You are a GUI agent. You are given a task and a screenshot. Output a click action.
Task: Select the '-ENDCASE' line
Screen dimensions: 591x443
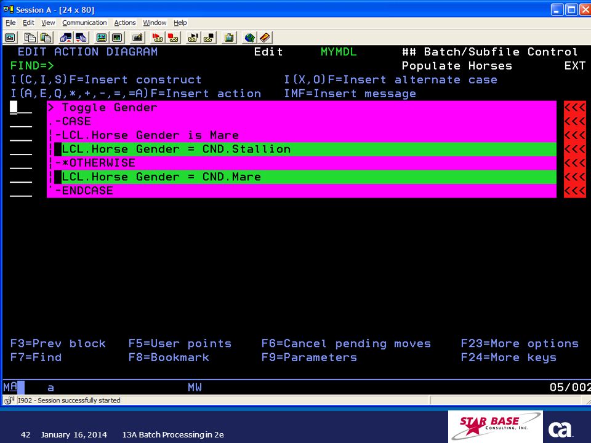(x=302, y=191)
